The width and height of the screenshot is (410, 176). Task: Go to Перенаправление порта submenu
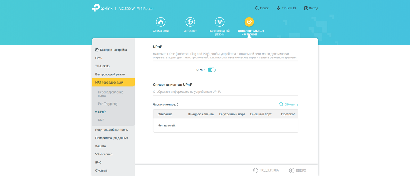tap(113, 94)
